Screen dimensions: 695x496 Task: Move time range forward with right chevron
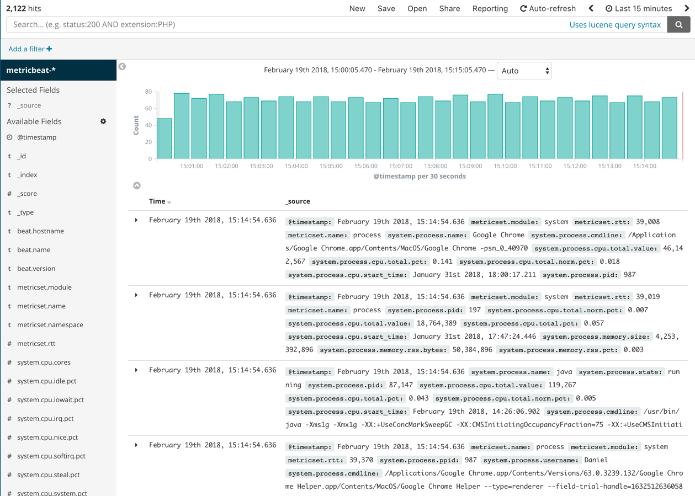click(x=687, y=8)
